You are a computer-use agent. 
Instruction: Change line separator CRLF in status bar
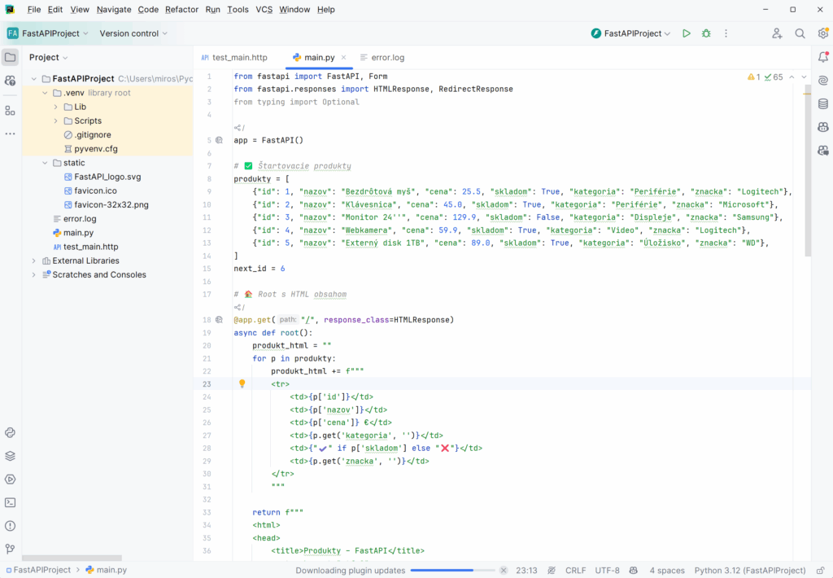click(575, 570)
